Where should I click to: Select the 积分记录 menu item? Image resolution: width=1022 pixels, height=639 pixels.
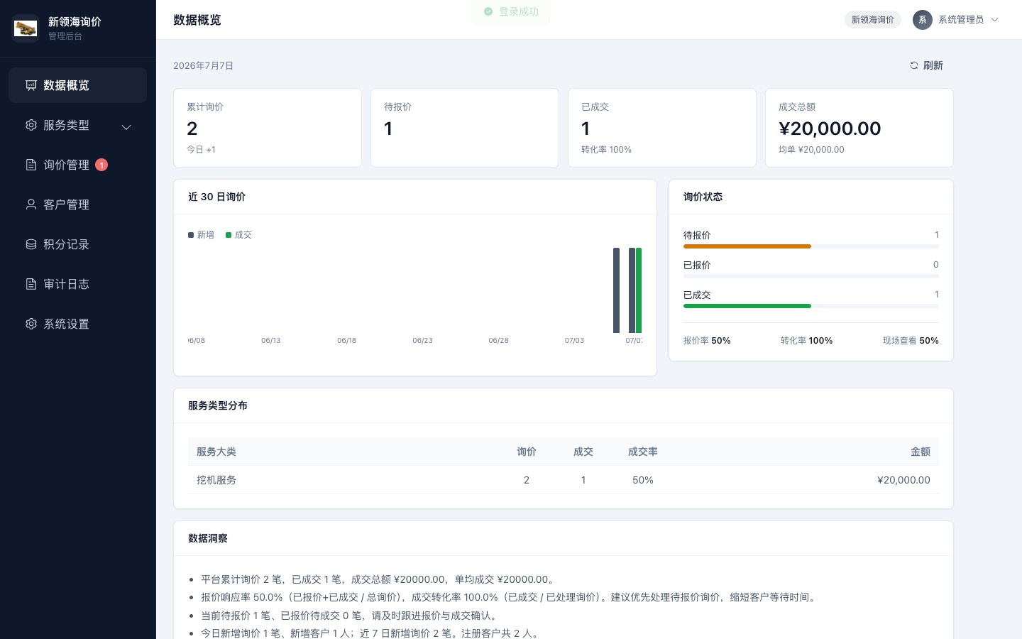(x=77, y=244)
